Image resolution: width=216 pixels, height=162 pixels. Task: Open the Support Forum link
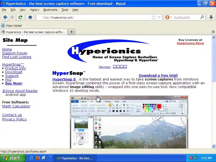point(15,53)
